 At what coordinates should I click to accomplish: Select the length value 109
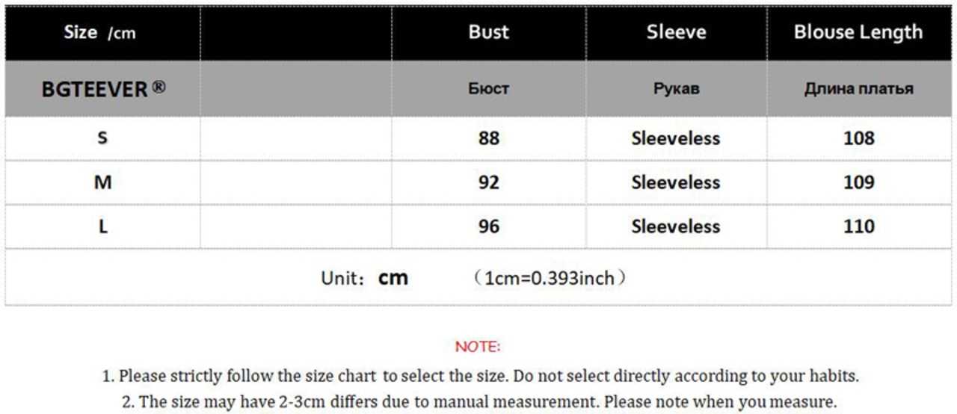click(858, 182)
